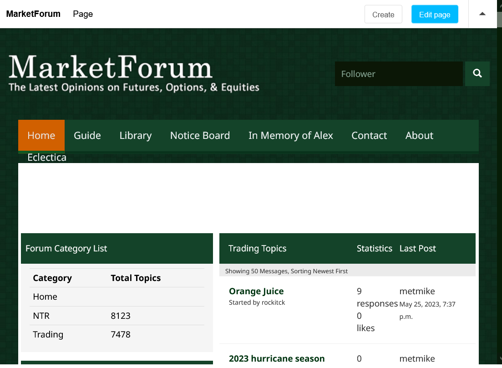Focus the Follower search field
Viewport: 502px width, 368px height.
point(399,74)
